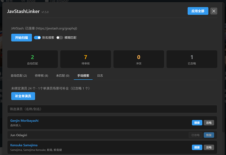Image resolution: width=226 pixels, height=155 pixels.
Task: Click the JAVStash 已连接 status text
Action: pos(44,29)
